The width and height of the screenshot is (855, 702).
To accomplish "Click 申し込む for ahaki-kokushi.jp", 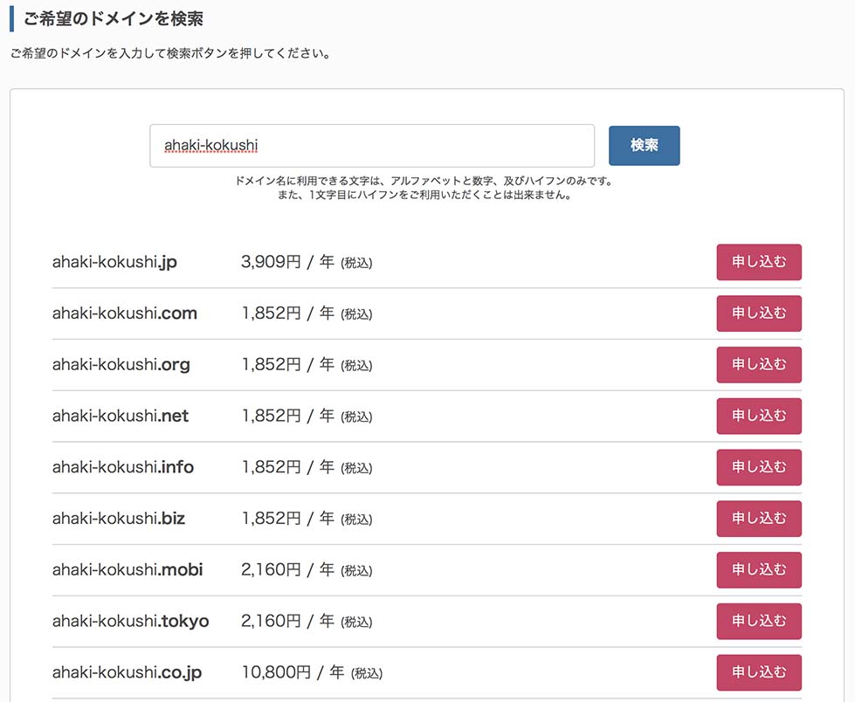I will [758, 262].
